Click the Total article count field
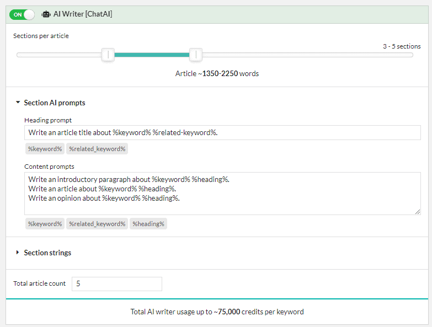 coord(117,284)
